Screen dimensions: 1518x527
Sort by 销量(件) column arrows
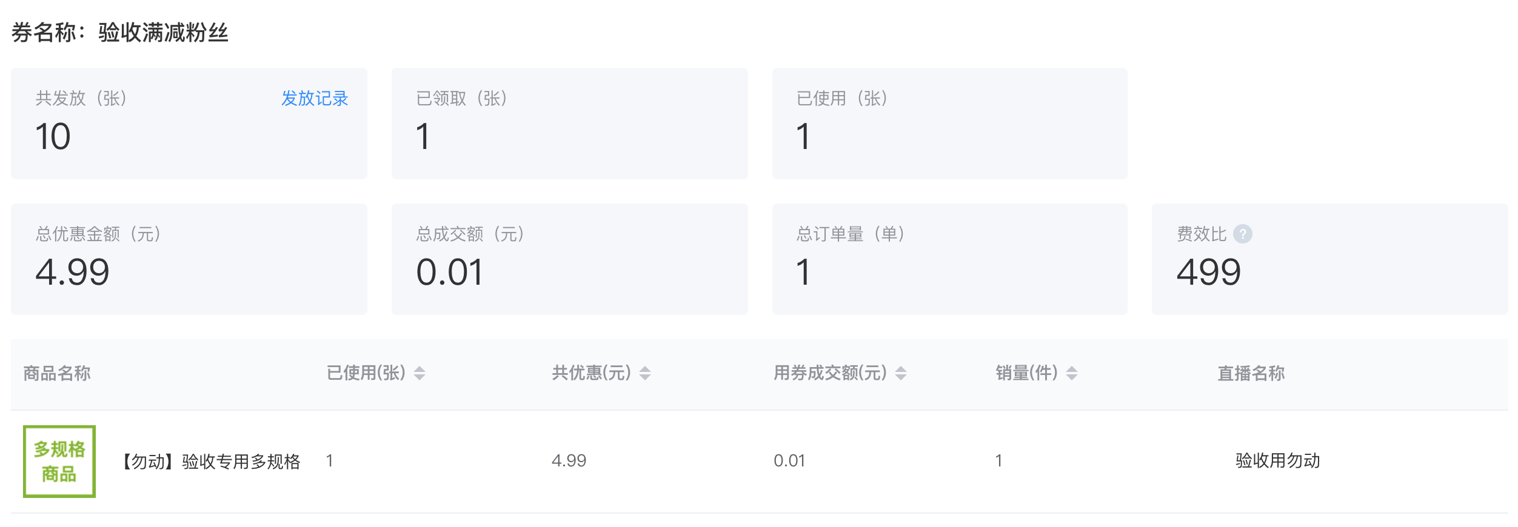pyautogui.click(x=1072, y=373)
